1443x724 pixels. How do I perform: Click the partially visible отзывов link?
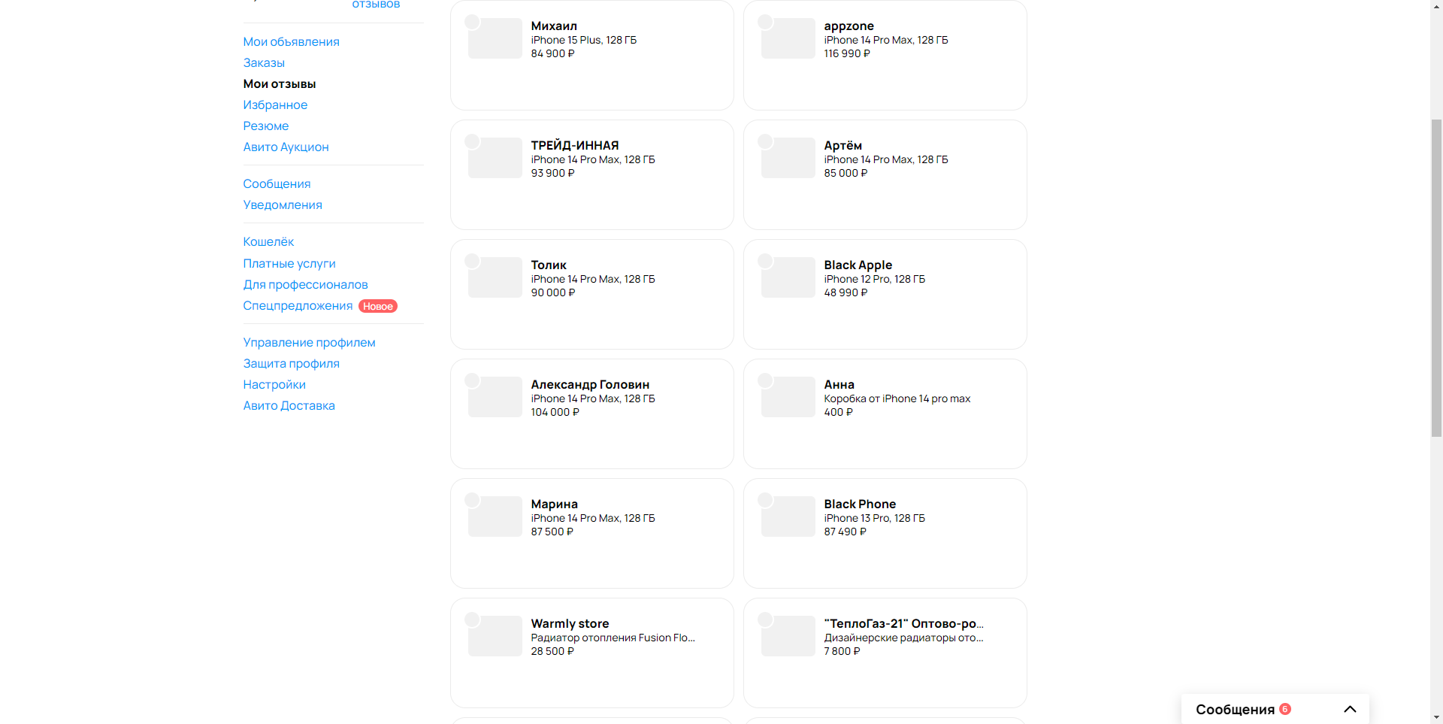[376, 5]
